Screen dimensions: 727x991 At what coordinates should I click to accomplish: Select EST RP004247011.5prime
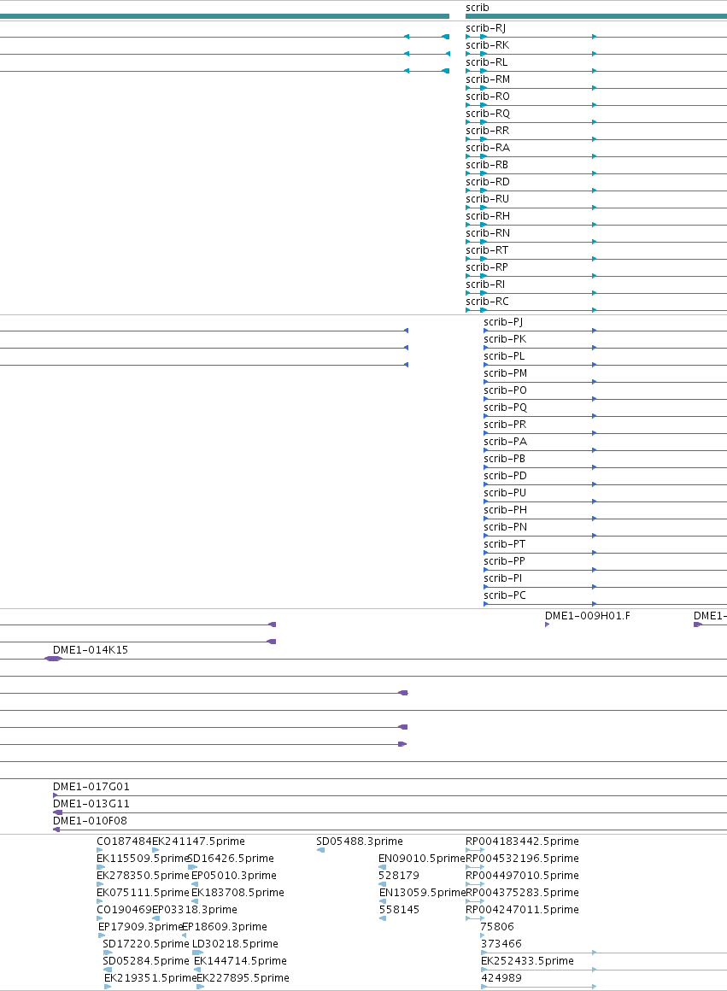pyautogui.click(x=522, y=910)
